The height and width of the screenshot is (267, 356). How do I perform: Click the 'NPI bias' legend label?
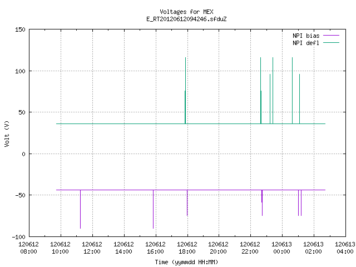306,36
